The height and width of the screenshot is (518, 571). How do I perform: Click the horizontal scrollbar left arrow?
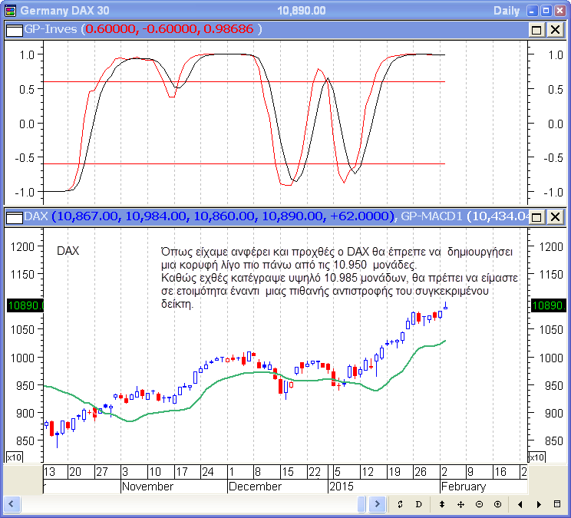12,504
